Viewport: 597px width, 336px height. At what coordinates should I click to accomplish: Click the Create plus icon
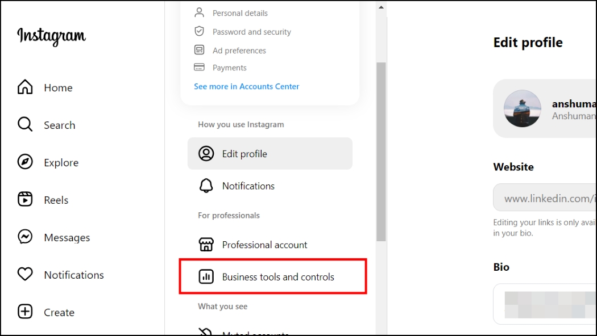[25, 312]
